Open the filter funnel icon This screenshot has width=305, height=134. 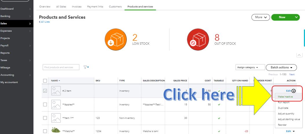coord(86,67)
